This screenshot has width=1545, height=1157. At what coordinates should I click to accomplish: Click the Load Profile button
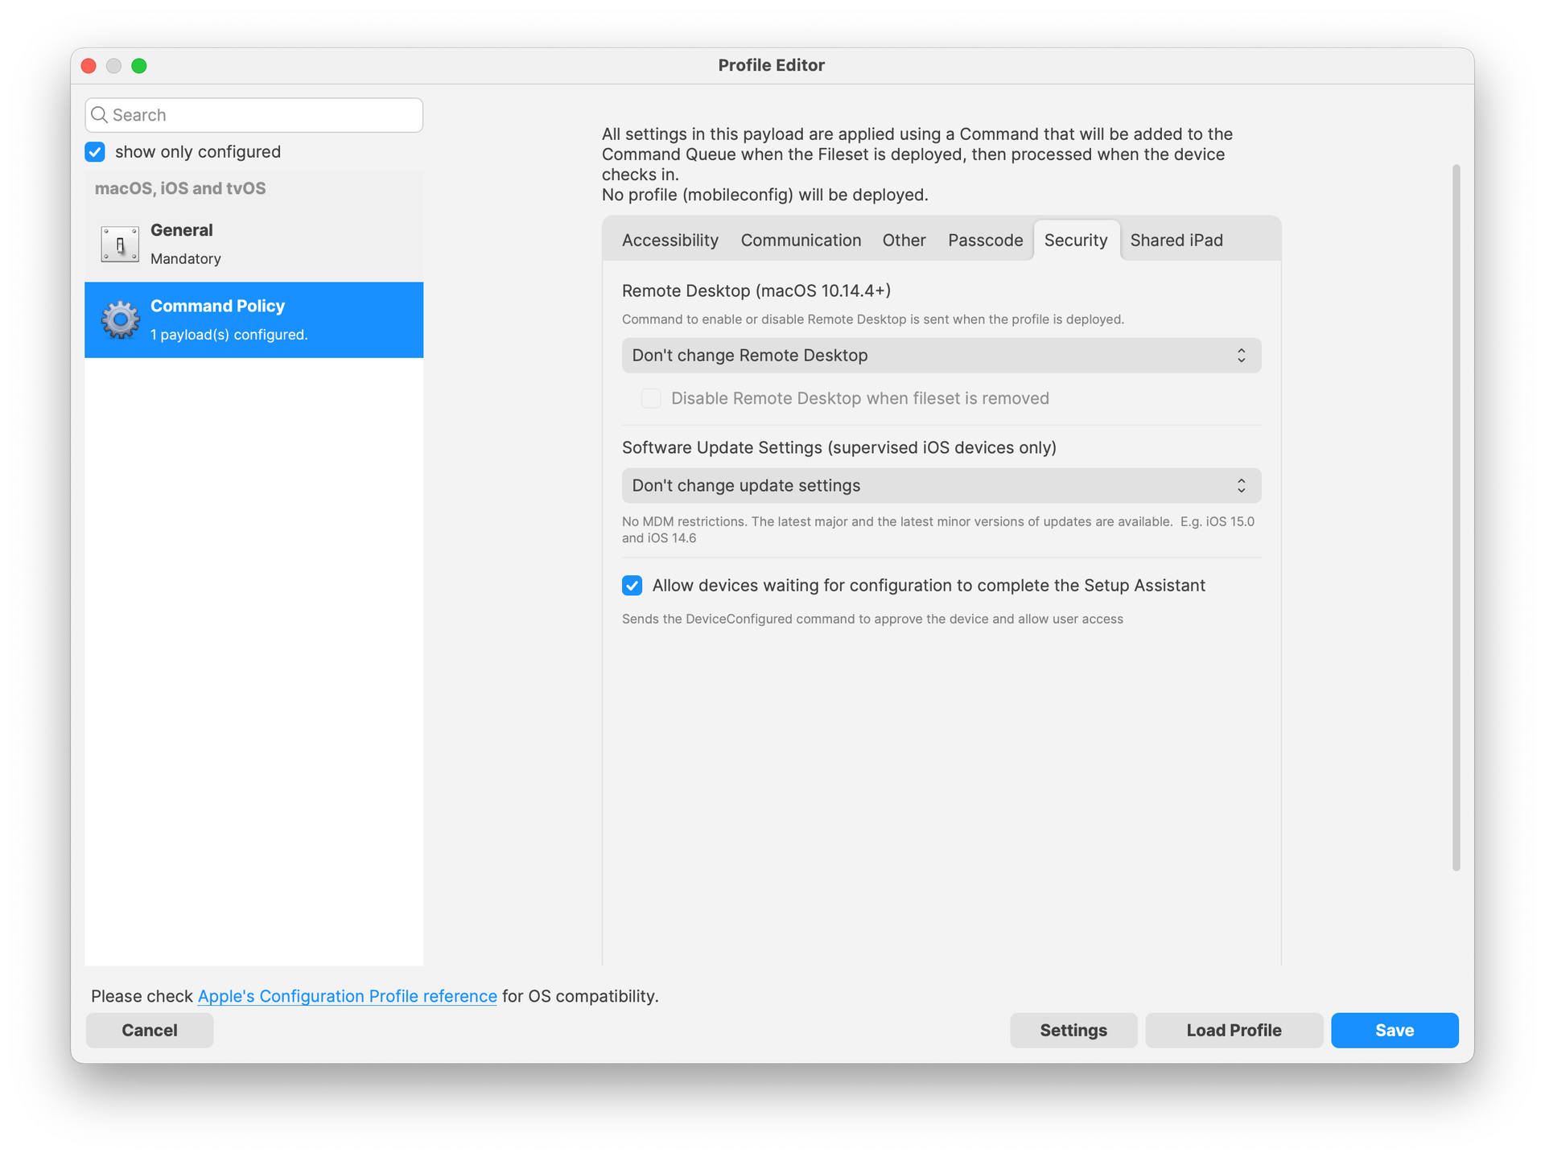[1234, 1031]
